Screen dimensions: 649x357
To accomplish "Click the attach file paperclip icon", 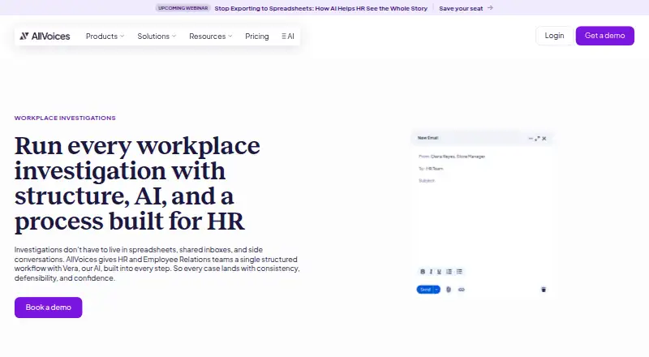I will 449,290.
